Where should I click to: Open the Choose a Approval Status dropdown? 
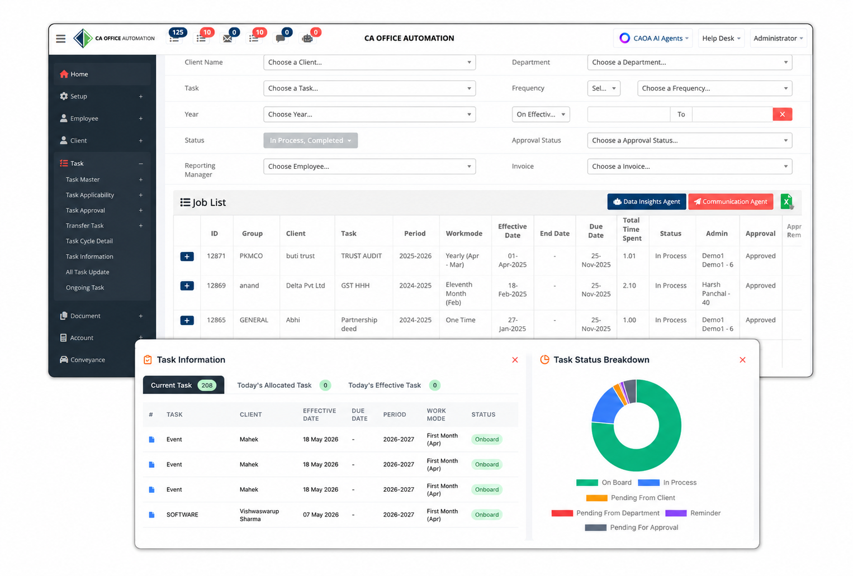point(690,140)
